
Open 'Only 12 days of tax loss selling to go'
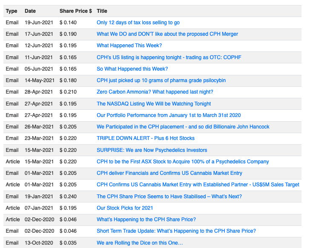(138, 23)
